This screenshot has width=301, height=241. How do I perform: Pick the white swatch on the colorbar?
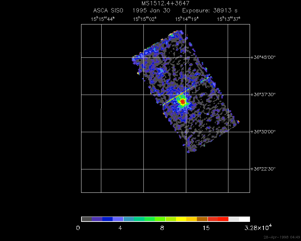245,219
